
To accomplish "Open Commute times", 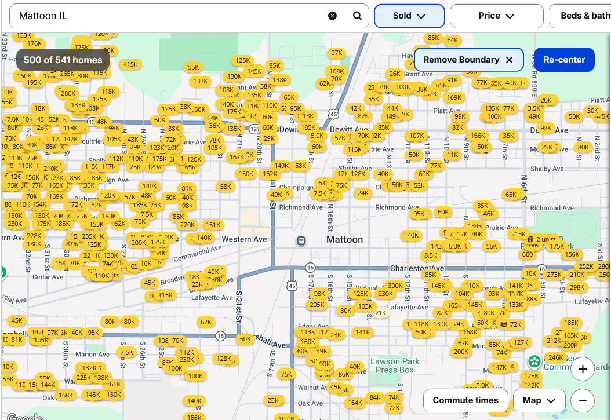I will [465, 400].
